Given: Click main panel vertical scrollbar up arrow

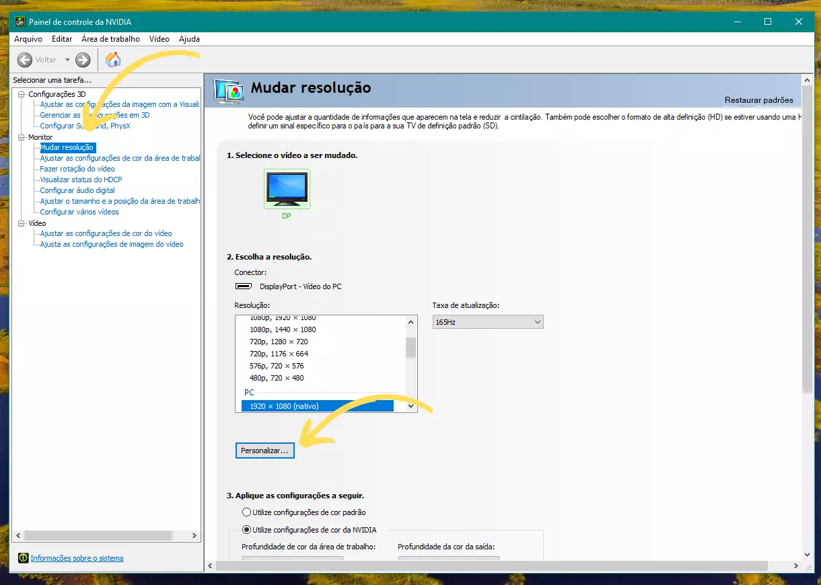Looking at the screenshot, I should [808, 80].
